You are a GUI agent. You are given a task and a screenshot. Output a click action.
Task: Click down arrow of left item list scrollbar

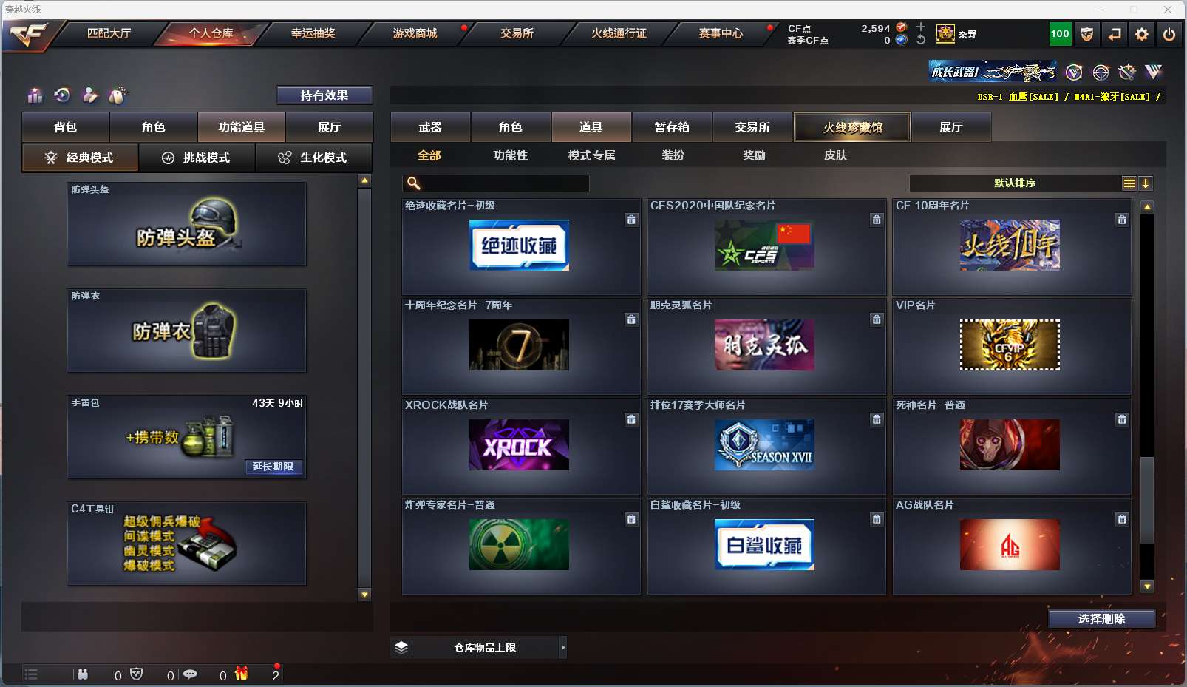364,595
